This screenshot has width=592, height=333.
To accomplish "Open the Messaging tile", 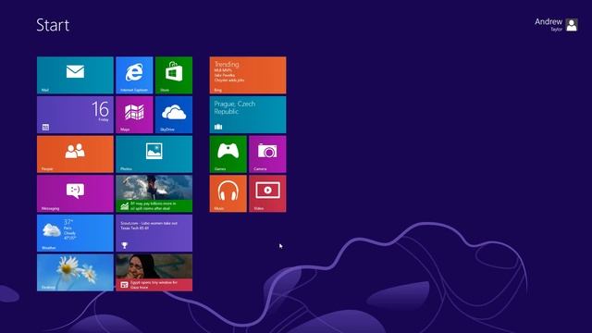I will coord(75,193).
